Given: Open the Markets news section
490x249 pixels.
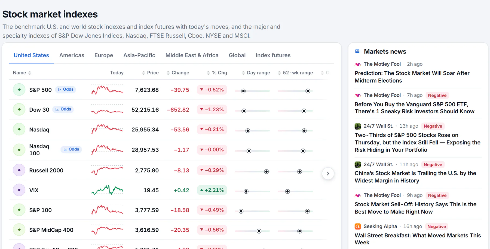Looking at the screenshot, I should click(385, 52).
